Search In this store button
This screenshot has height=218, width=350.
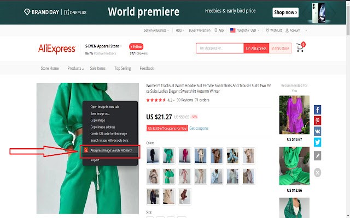(x=280, y=49)
